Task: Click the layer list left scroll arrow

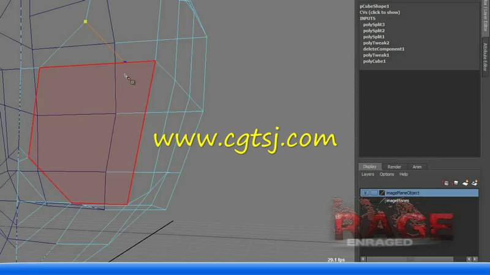Action: click(363, 259)
